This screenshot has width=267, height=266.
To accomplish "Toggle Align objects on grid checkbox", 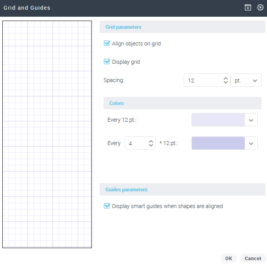I will coord(107,44).
